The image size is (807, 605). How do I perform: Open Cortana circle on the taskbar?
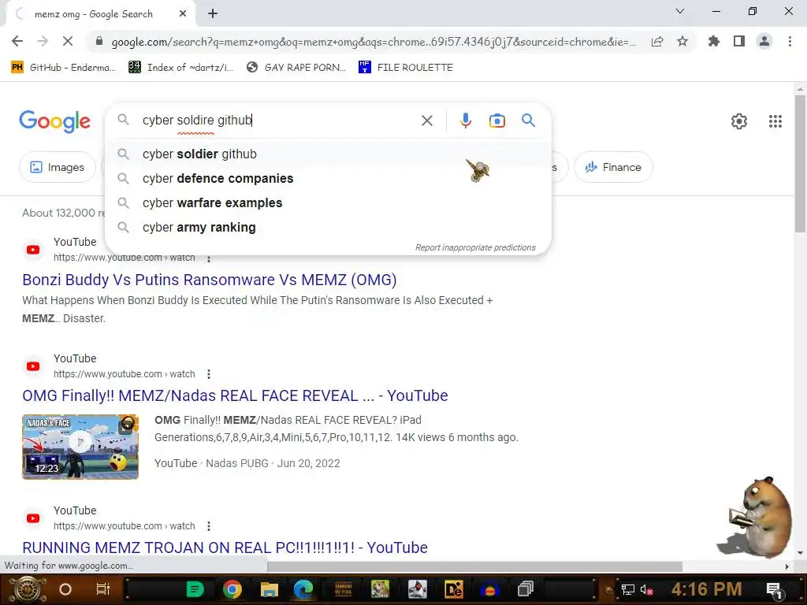click(x=65, y=589)
